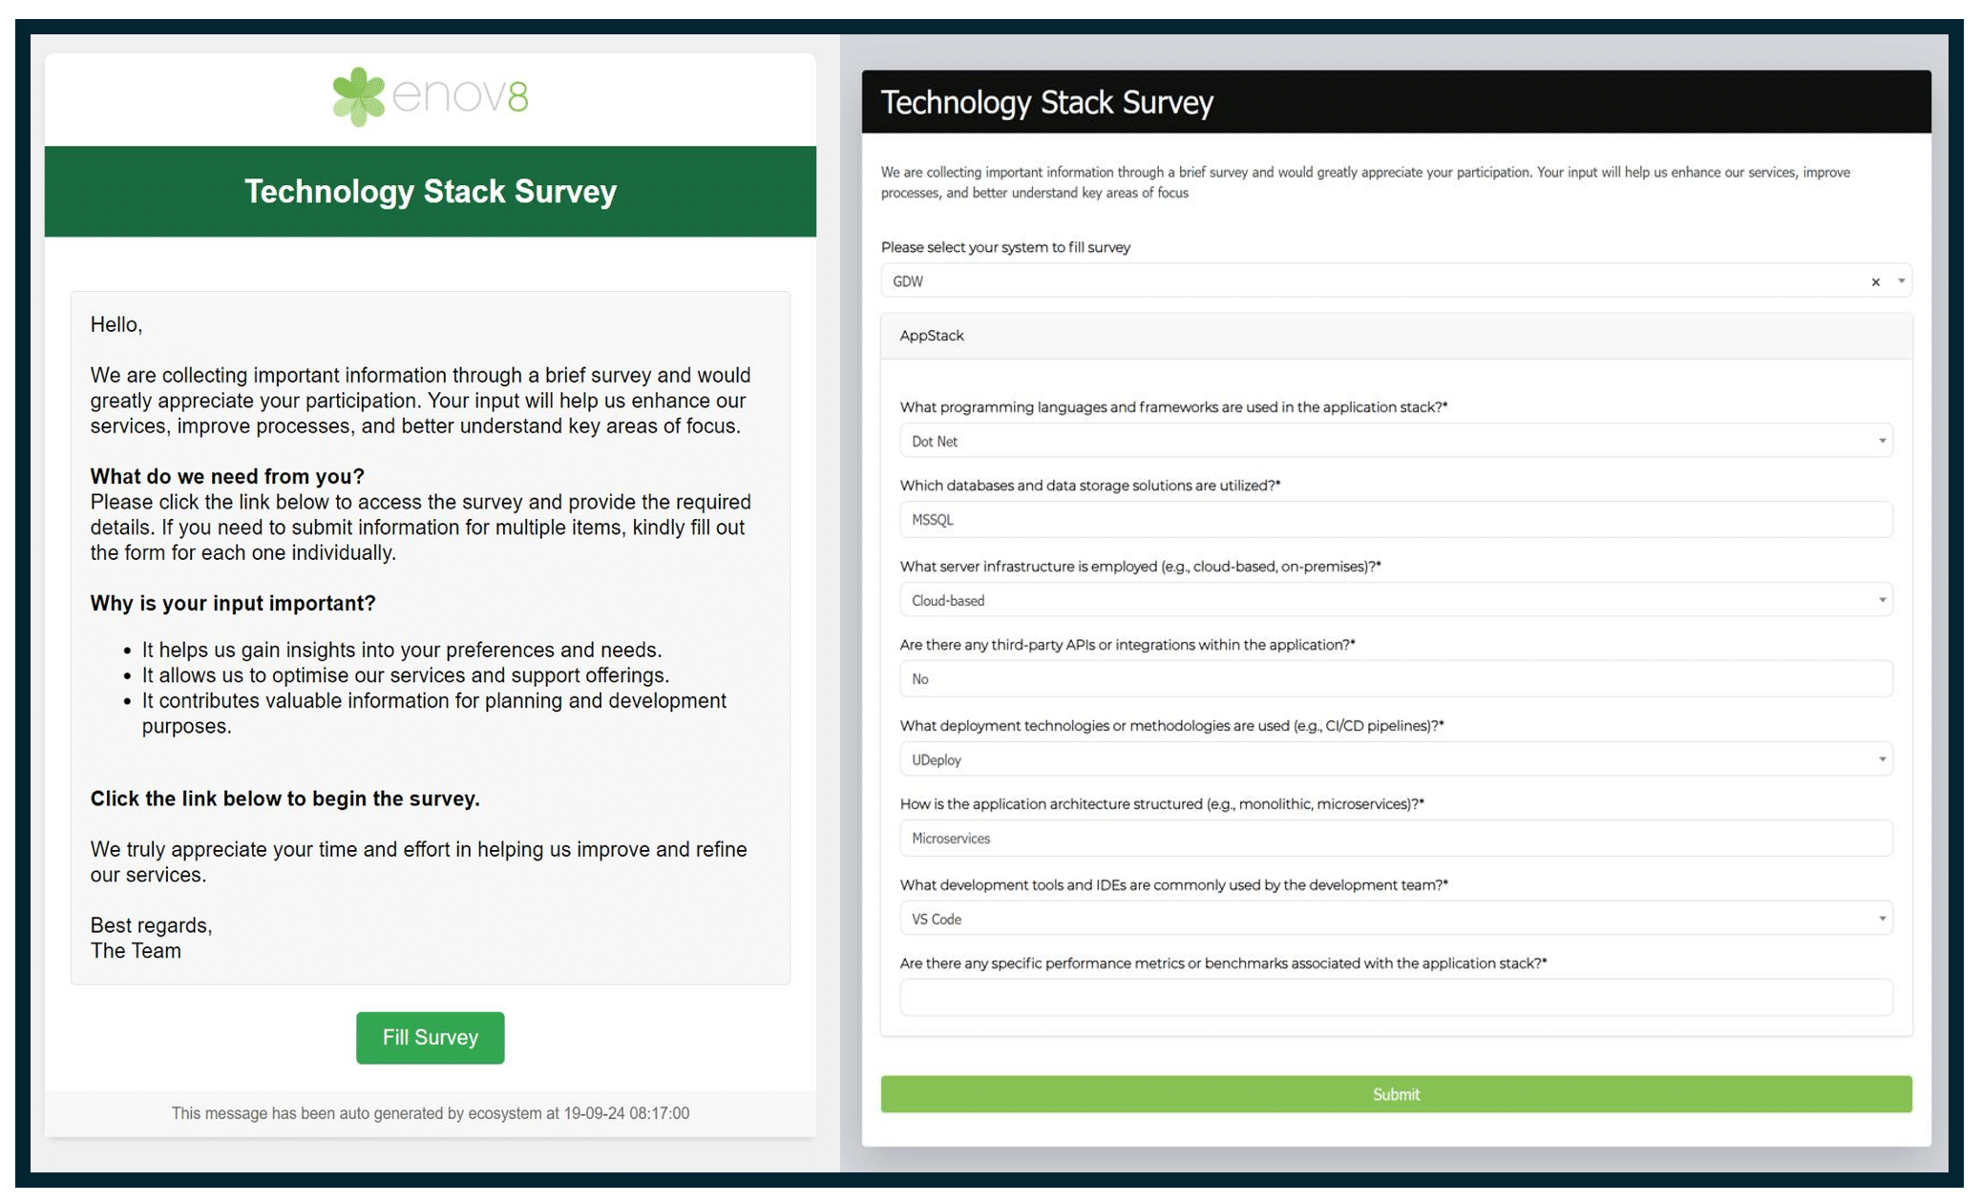Click the empty performance metrics input field
Viewport: 1981px width, 1202px height.
tap(1395, 998)
